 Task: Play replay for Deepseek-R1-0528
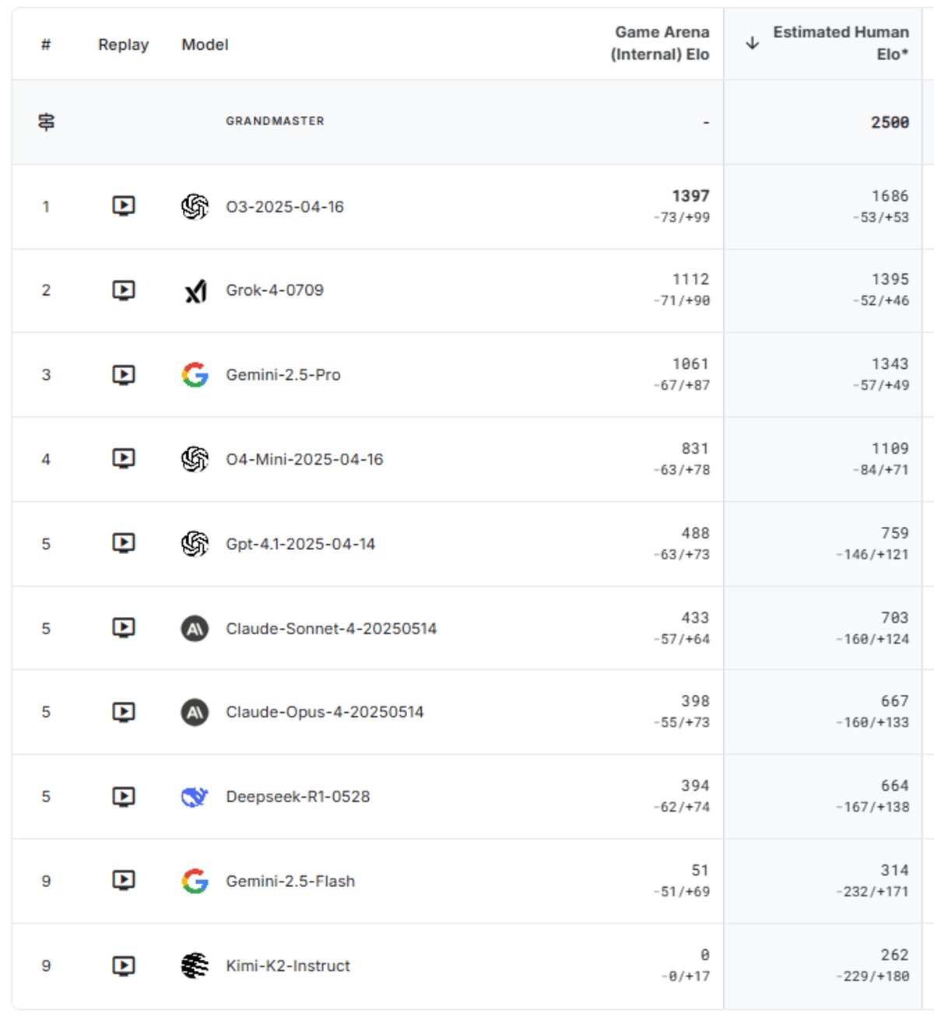point(123,797)
